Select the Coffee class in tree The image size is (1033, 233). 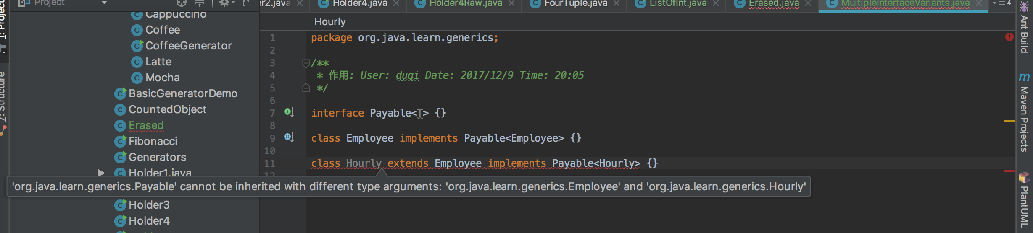(163, 30)
